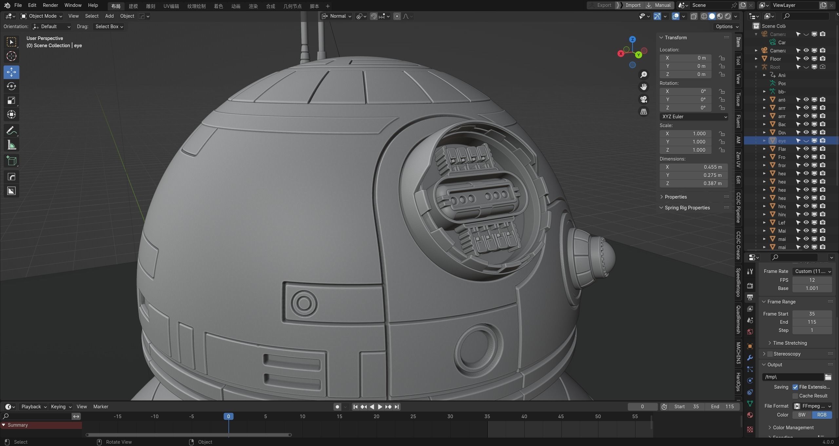The image size is (839, 446).
Task: Open the Render menu
Action: [x=50, y=5]
